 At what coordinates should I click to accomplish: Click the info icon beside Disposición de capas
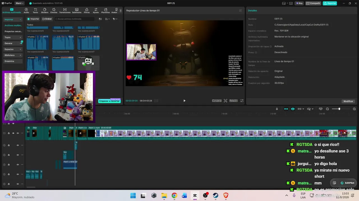[x=271, y=46]
